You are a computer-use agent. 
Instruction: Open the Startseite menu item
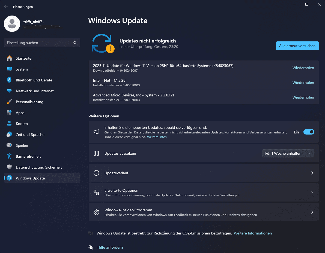coord(42,58)
